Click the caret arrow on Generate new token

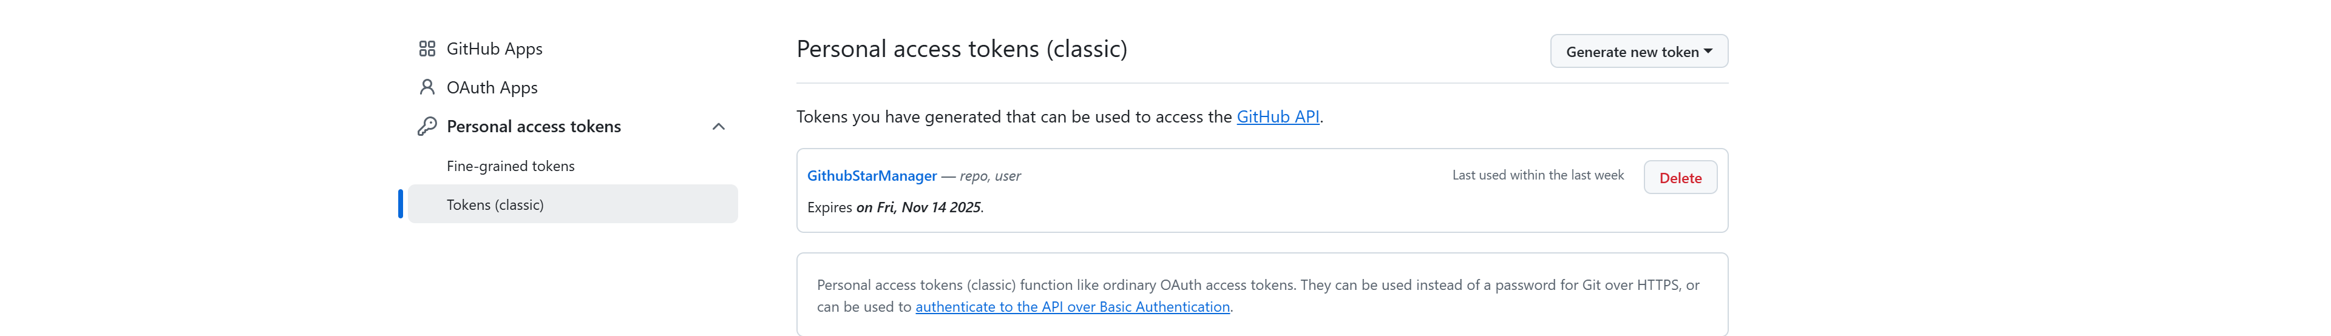(x=1708, y=52)
